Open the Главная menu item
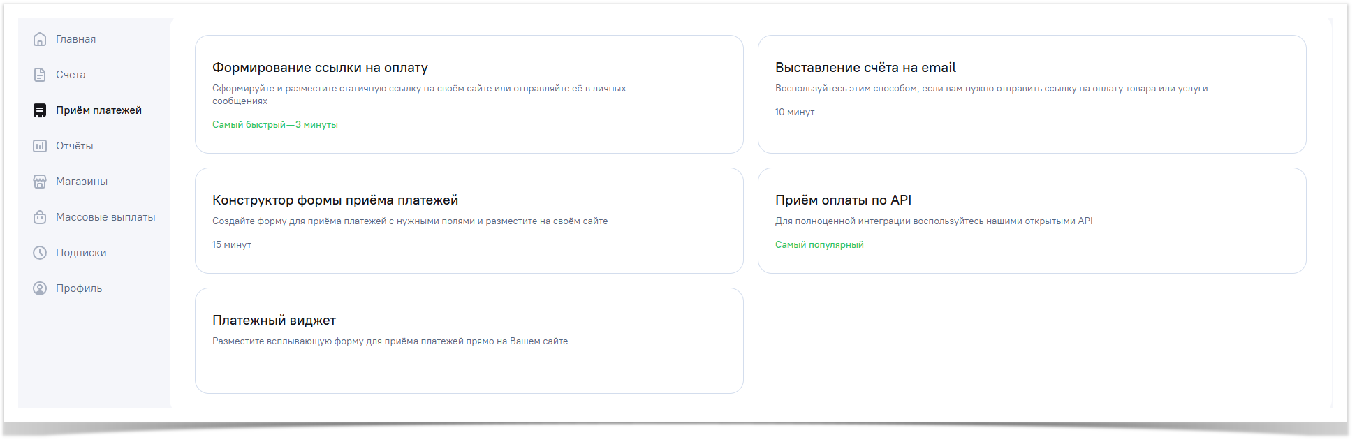1357x442 pixels. pyautogui.click(x=76, y=39)
